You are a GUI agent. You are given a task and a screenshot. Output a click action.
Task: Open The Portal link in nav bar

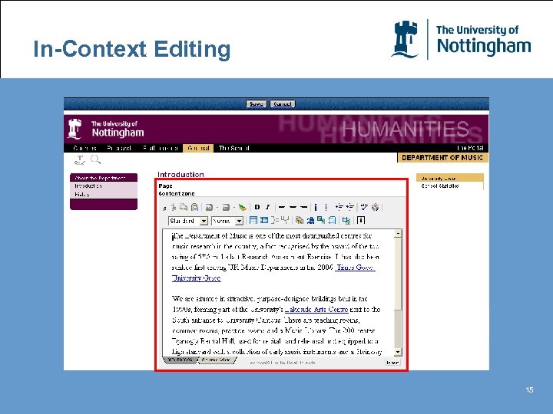click(471, 148)
